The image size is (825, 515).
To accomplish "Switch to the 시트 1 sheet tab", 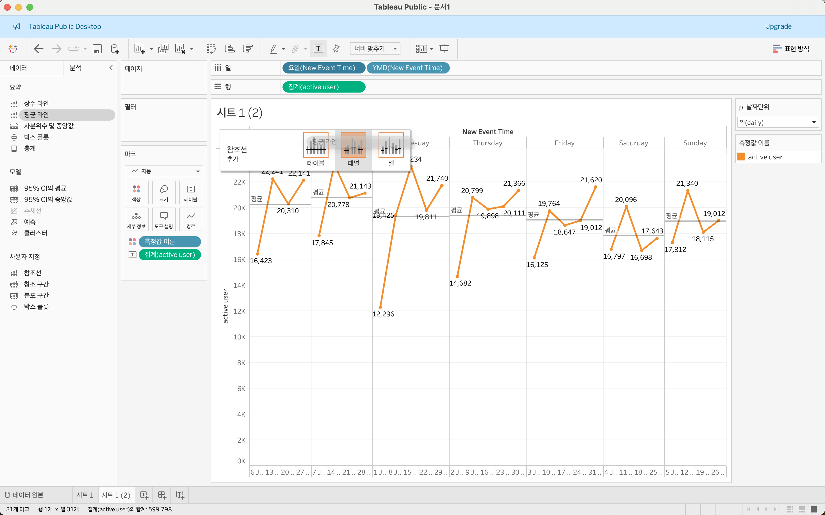I will [85, 495].
